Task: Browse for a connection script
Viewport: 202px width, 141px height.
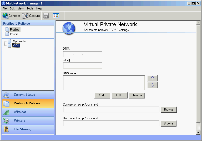Action: 169,109
